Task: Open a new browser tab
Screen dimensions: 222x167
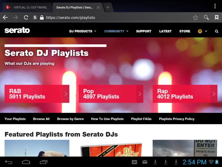Action: [108, 7]
